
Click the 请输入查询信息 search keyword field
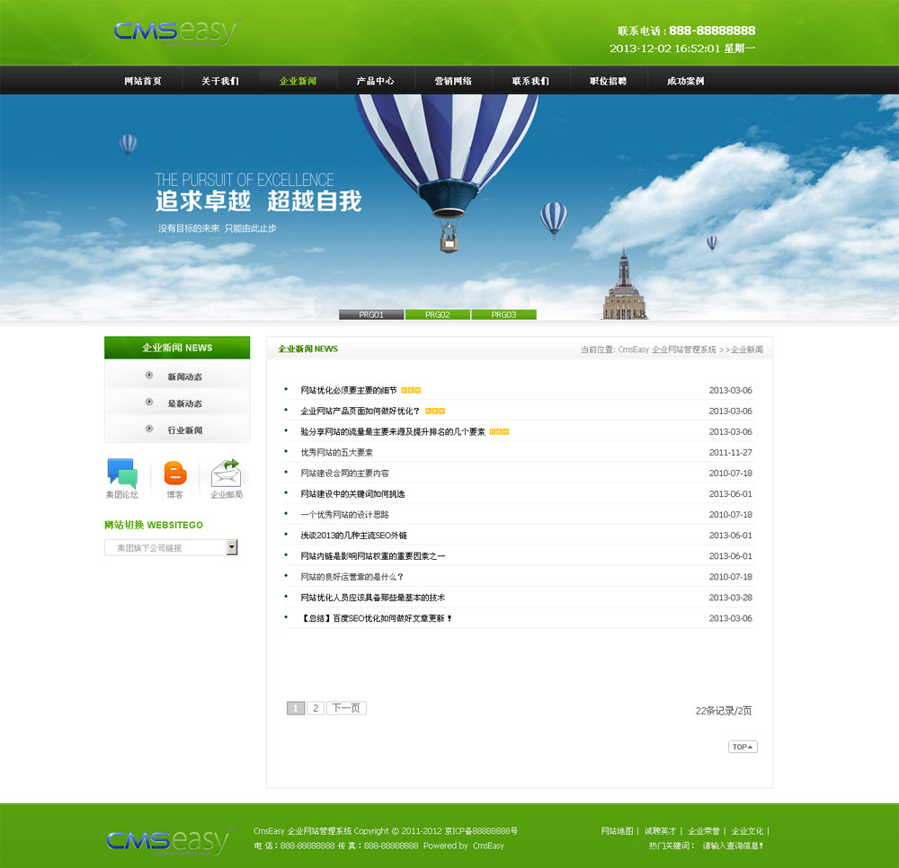(733, 846)
